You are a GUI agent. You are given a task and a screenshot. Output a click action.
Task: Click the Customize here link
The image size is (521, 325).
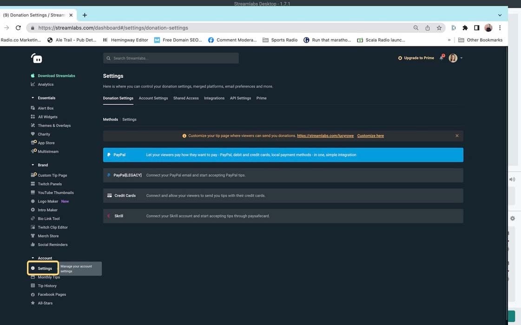tap(370, 135)
